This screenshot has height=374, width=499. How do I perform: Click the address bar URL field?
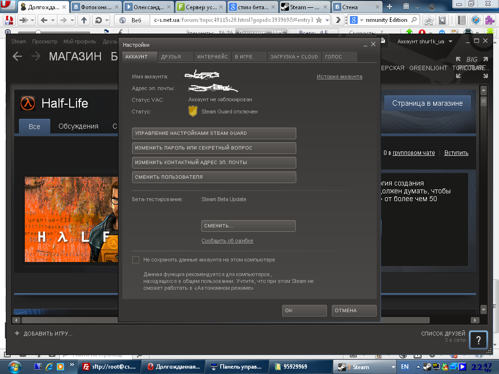[233, 20]
